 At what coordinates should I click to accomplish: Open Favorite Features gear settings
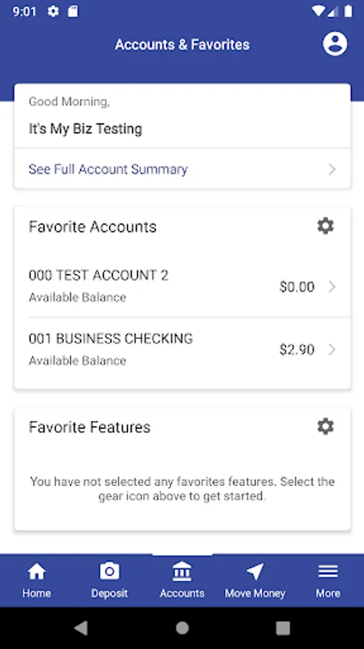tap(325, 426)
